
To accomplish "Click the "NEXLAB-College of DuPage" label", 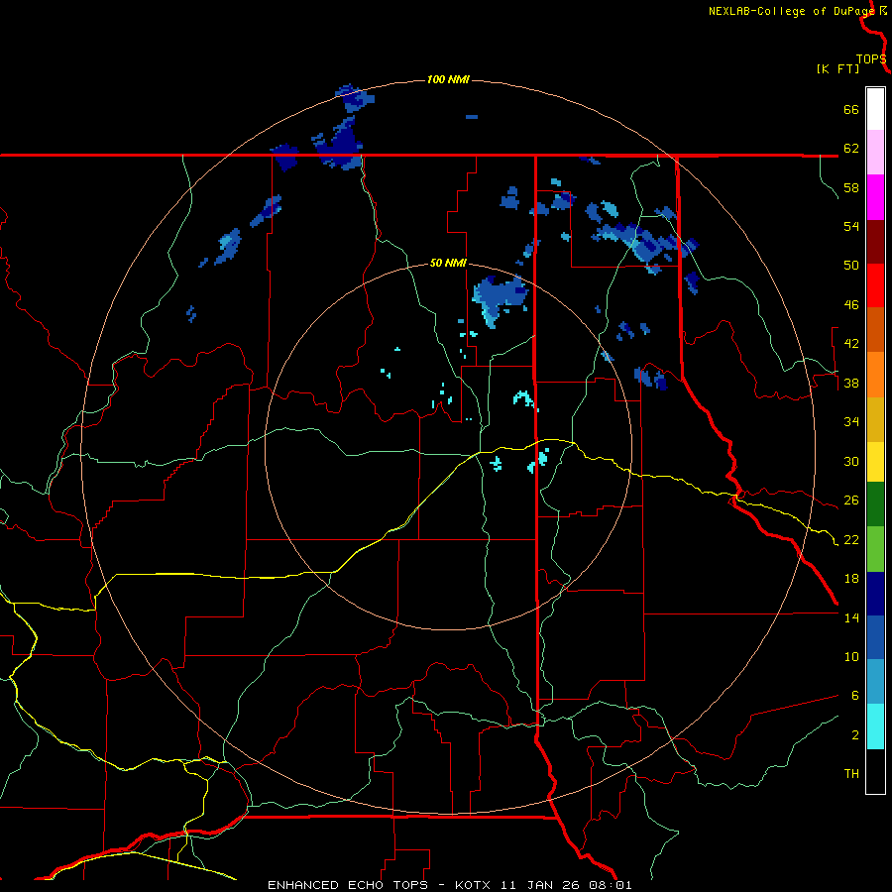I will point(791,11).
